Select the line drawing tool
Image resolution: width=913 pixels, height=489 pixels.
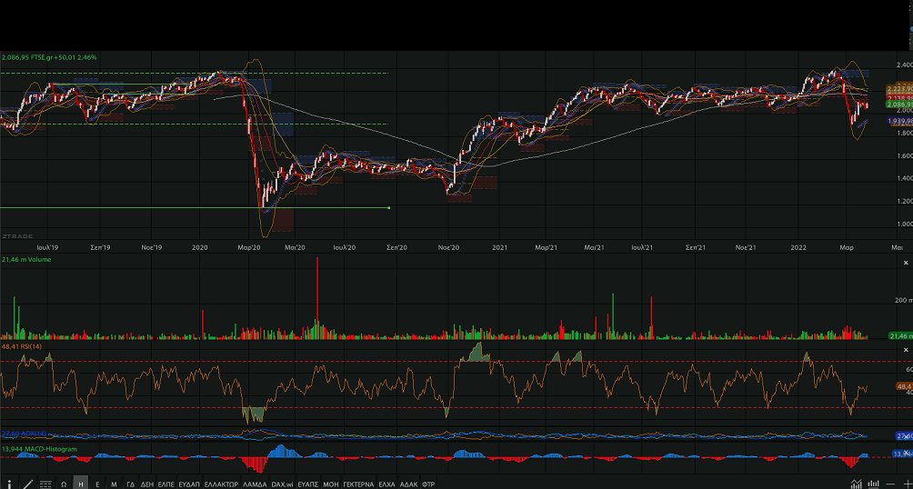pyautogui.click(x=27, y=484)
